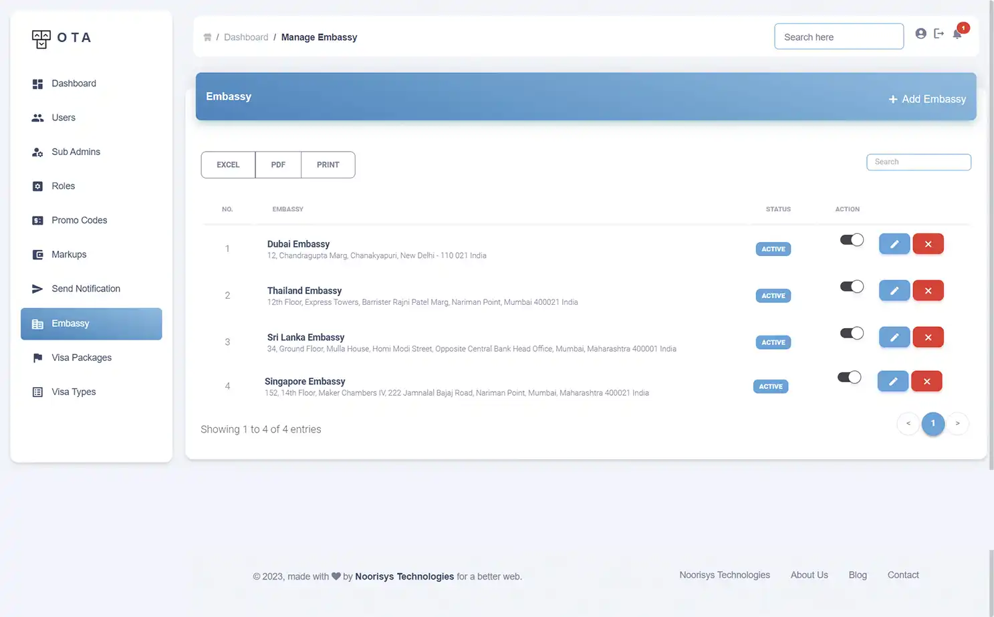The width and height of the screenshot is (994, 617).
Task: Go to next page arrow
Action: click(x=957, y=423)
